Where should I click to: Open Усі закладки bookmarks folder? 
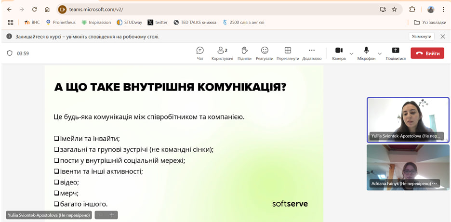pyautogui.click(x=430, y=23)
